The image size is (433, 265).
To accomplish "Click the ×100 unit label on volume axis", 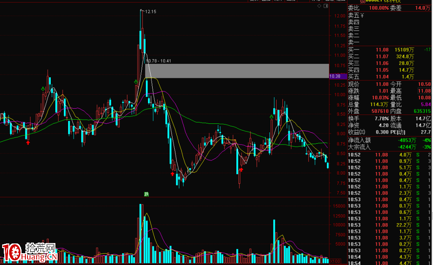I will 335,261.
